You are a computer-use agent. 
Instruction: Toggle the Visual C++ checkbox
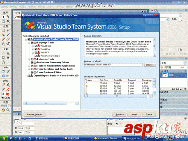pyautogui.click(x=36, y=49)
